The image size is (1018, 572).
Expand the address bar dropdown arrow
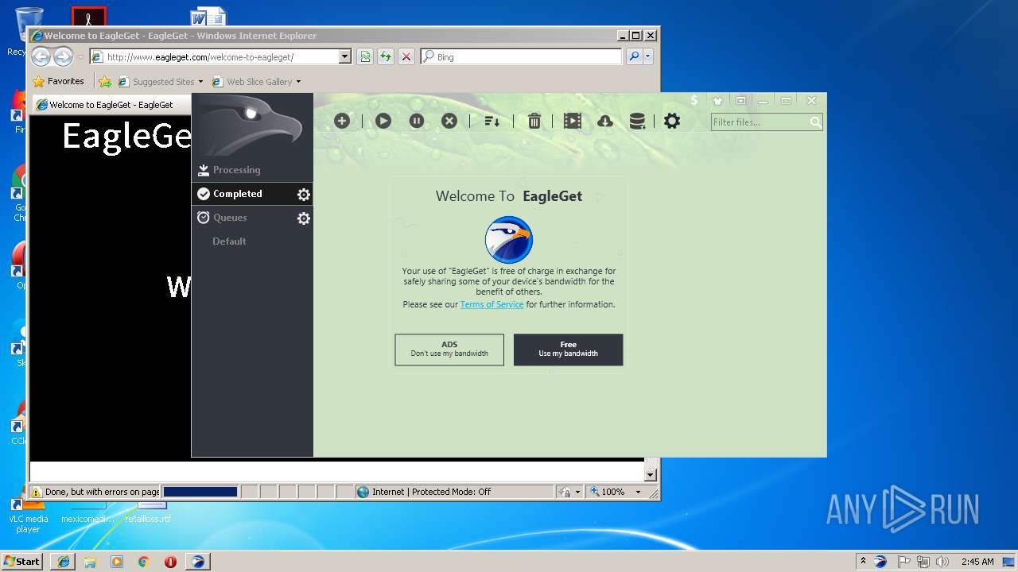345,57
